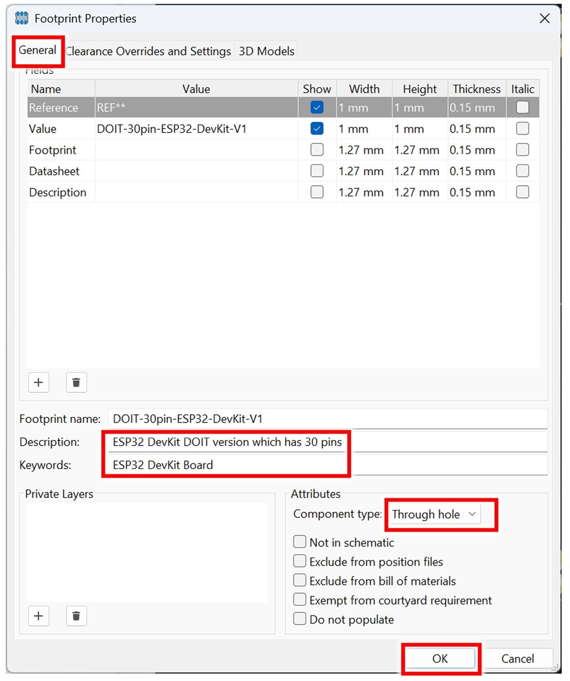Toggle Italic for the Footprint field
This screenshot has height=681, width=570.
click(523, 149)
